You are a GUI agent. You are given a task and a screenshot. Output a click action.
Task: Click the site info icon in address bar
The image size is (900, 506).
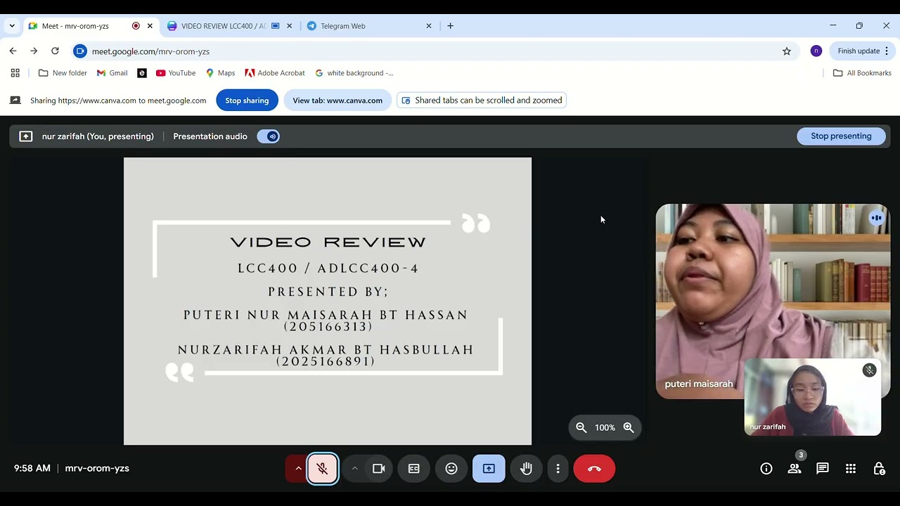click(80, 51)
